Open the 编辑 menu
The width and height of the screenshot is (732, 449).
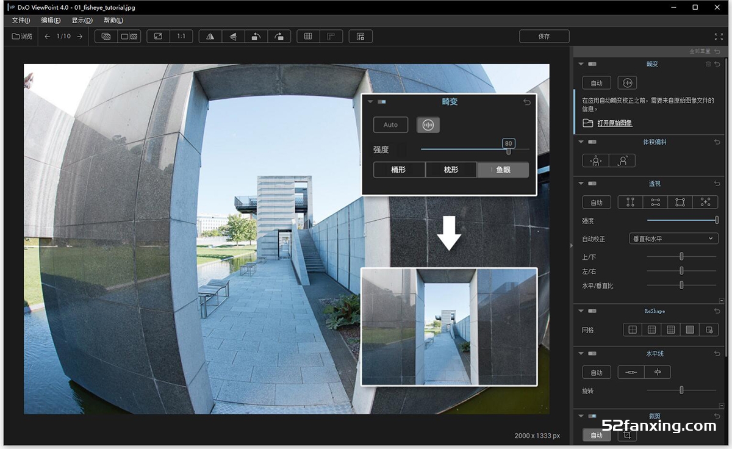51,20
